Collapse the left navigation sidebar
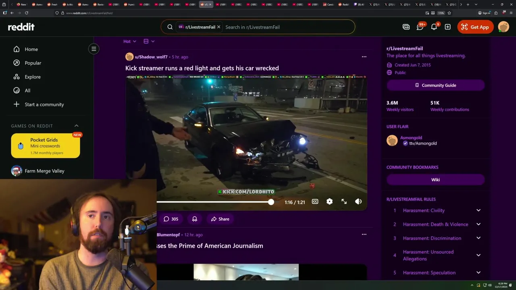Image resolution: width=516 pixels, height=290 pixels. point(94,49)
